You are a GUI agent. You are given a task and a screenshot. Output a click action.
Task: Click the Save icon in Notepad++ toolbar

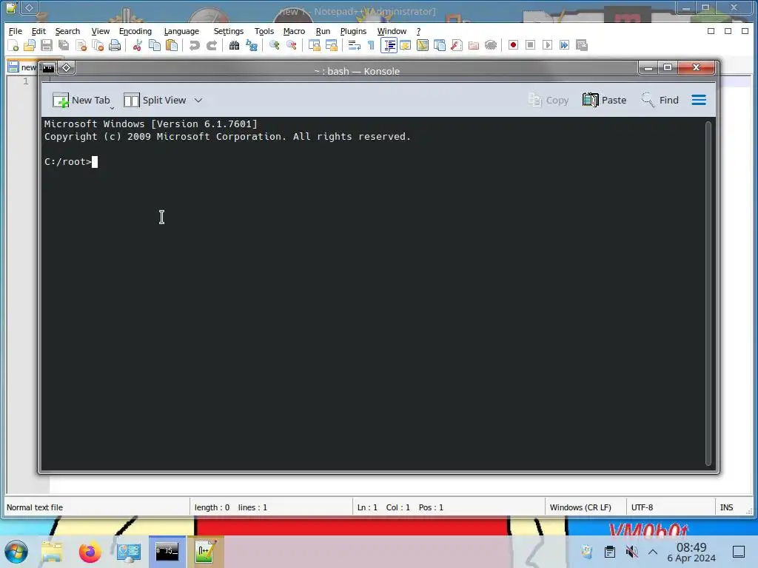pyautogui.click(x=47, y=45)
